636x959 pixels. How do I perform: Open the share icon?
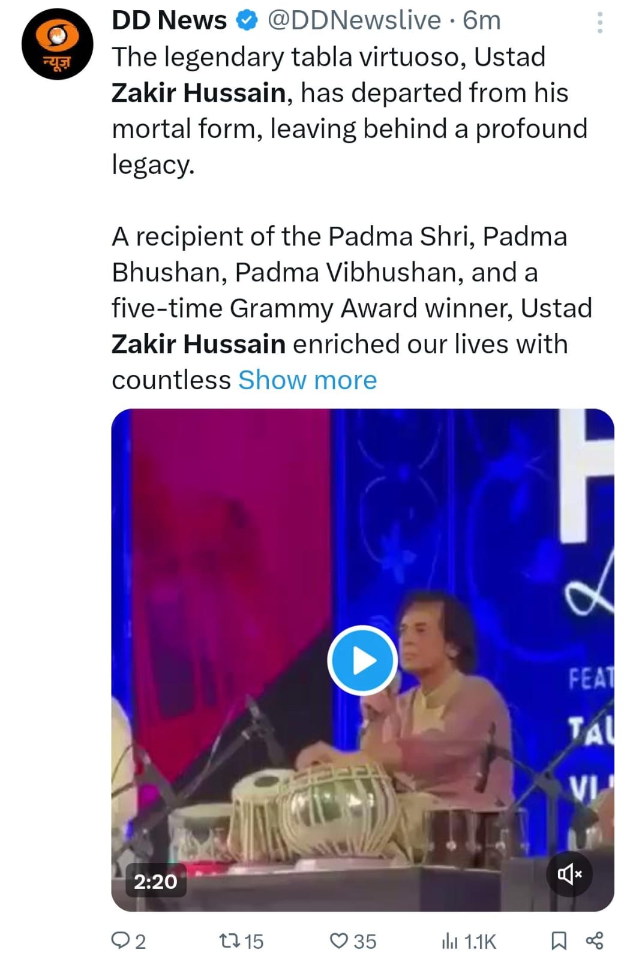click(x=594, y=940)
